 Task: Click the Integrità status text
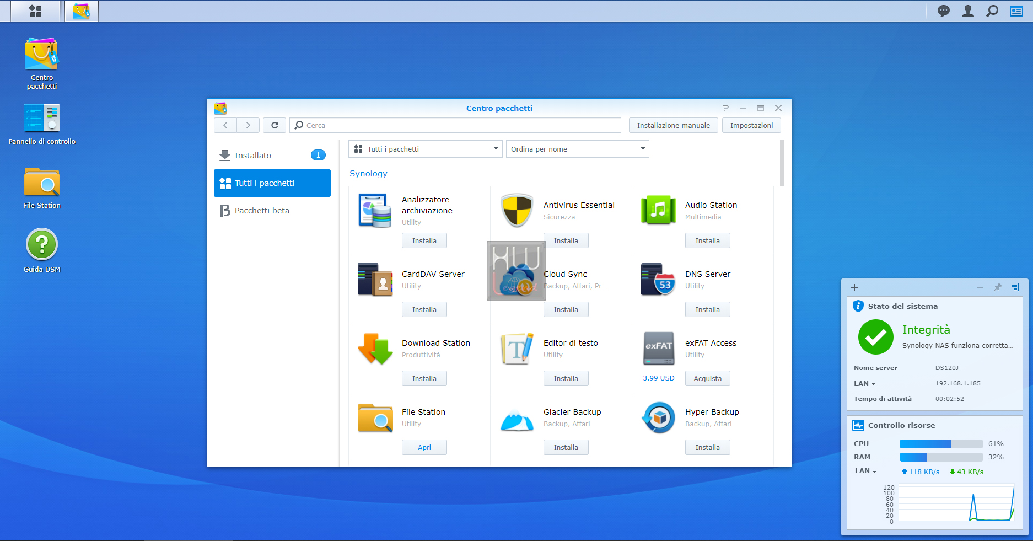tap(926, 330)
